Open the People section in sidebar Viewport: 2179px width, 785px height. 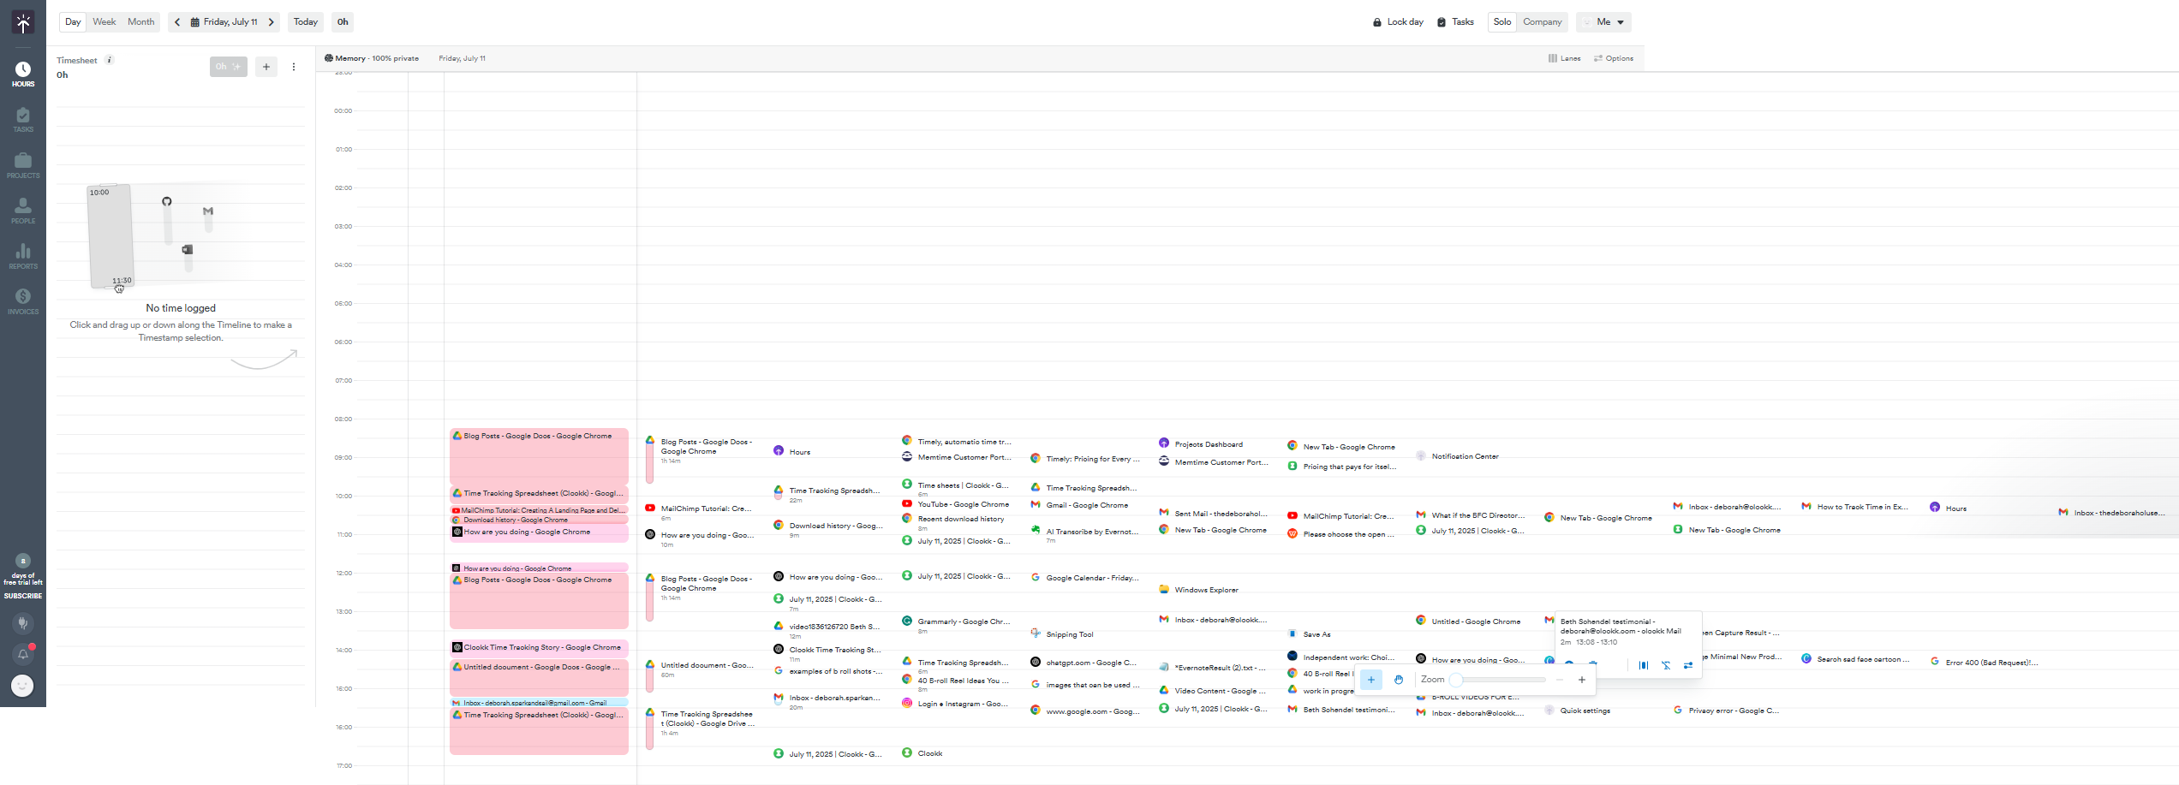[x=23, y=211]
